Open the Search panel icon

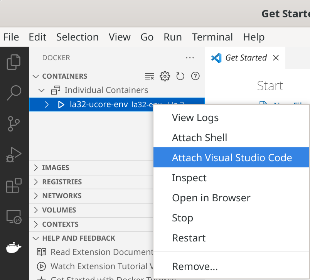[14, 93]
